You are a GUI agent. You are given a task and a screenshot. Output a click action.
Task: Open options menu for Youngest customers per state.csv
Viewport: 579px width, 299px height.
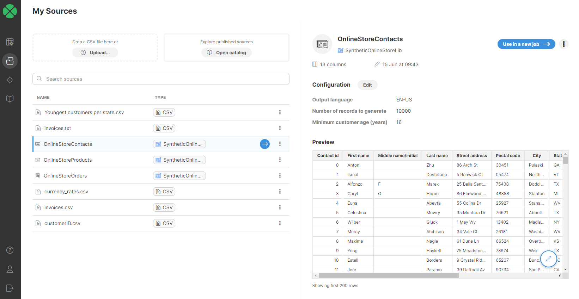280,112
